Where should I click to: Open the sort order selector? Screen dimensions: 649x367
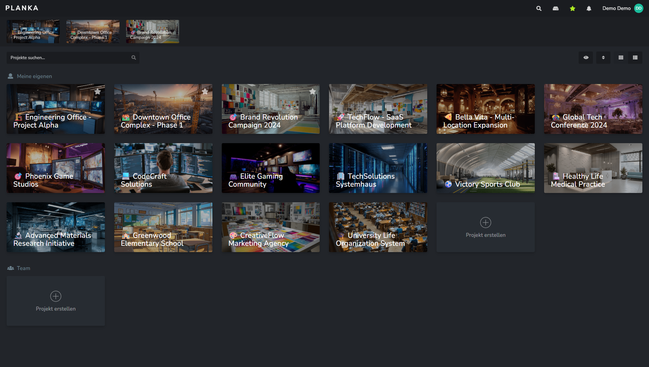click(x=603, y=57)
